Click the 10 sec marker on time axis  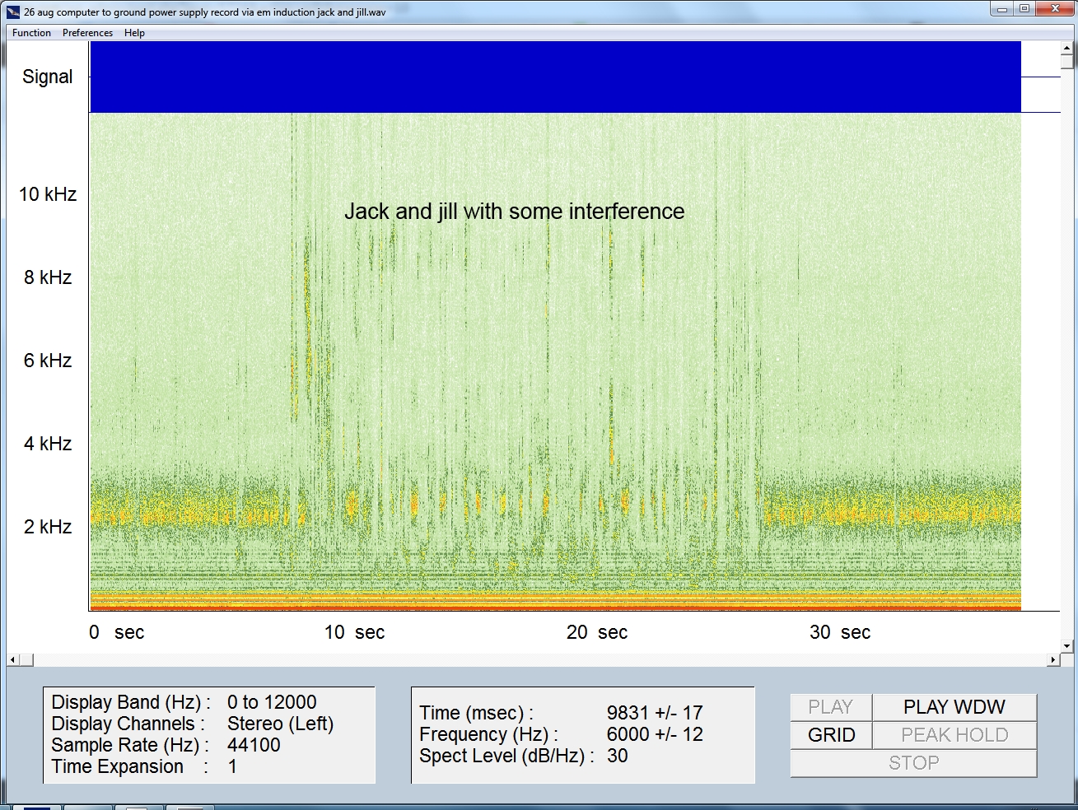click(354, 632)
